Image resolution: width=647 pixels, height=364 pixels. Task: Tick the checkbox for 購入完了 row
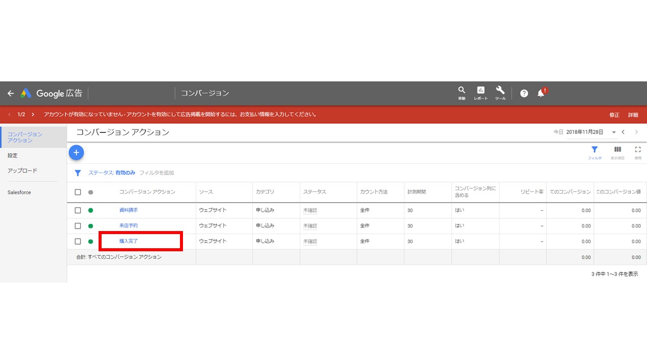(x=78, y=242)
